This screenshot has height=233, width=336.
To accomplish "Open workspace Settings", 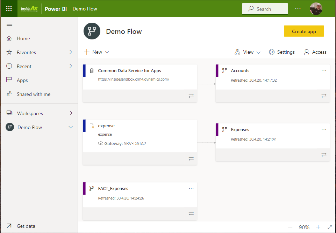I will coord(282,52).
